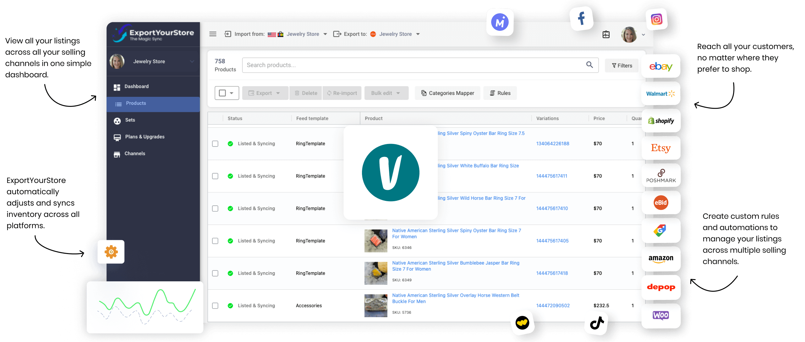Image resolution: width=805 pixels, height=342 pixels.
Task: Tick the checkbox for the Accessories row
Action: (215, 306)
